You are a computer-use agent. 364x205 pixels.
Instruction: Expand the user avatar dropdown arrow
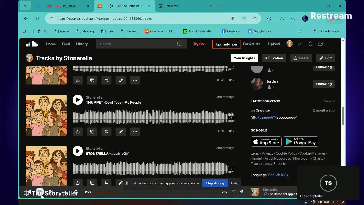(x=299, y=44)
